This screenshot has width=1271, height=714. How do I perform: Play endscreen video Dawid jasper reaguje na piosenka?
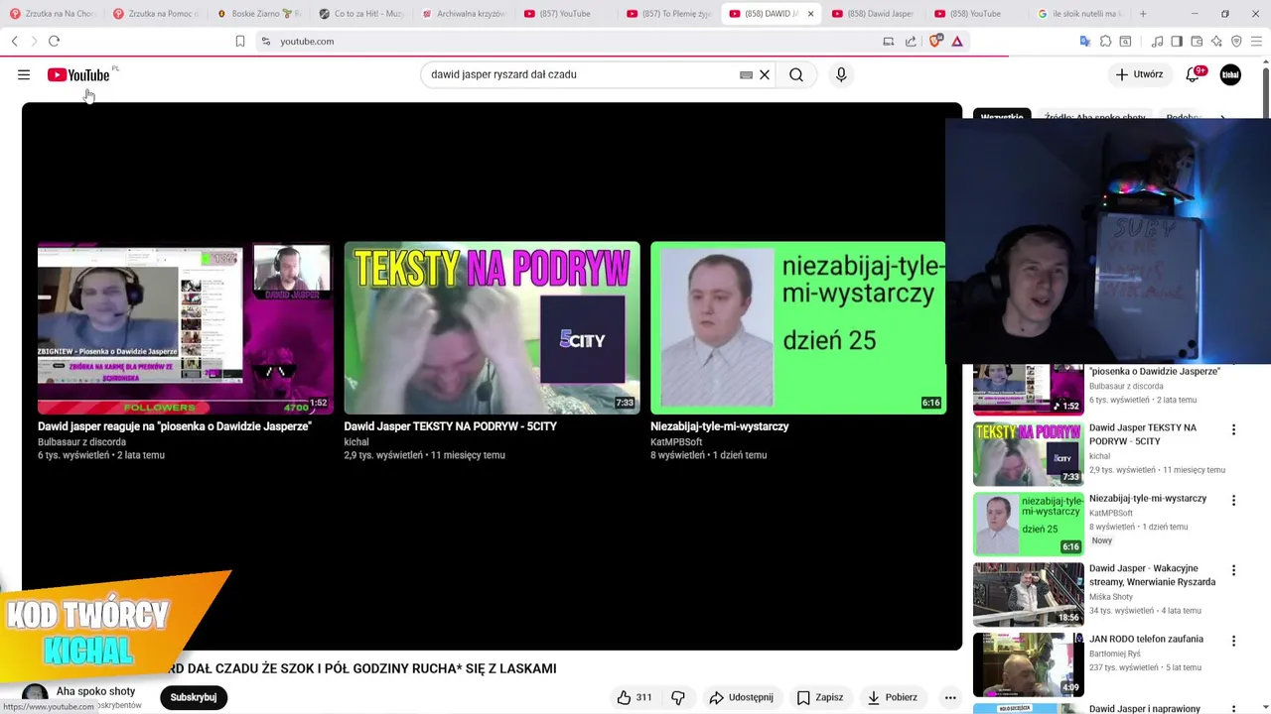[x=186, y=328]
